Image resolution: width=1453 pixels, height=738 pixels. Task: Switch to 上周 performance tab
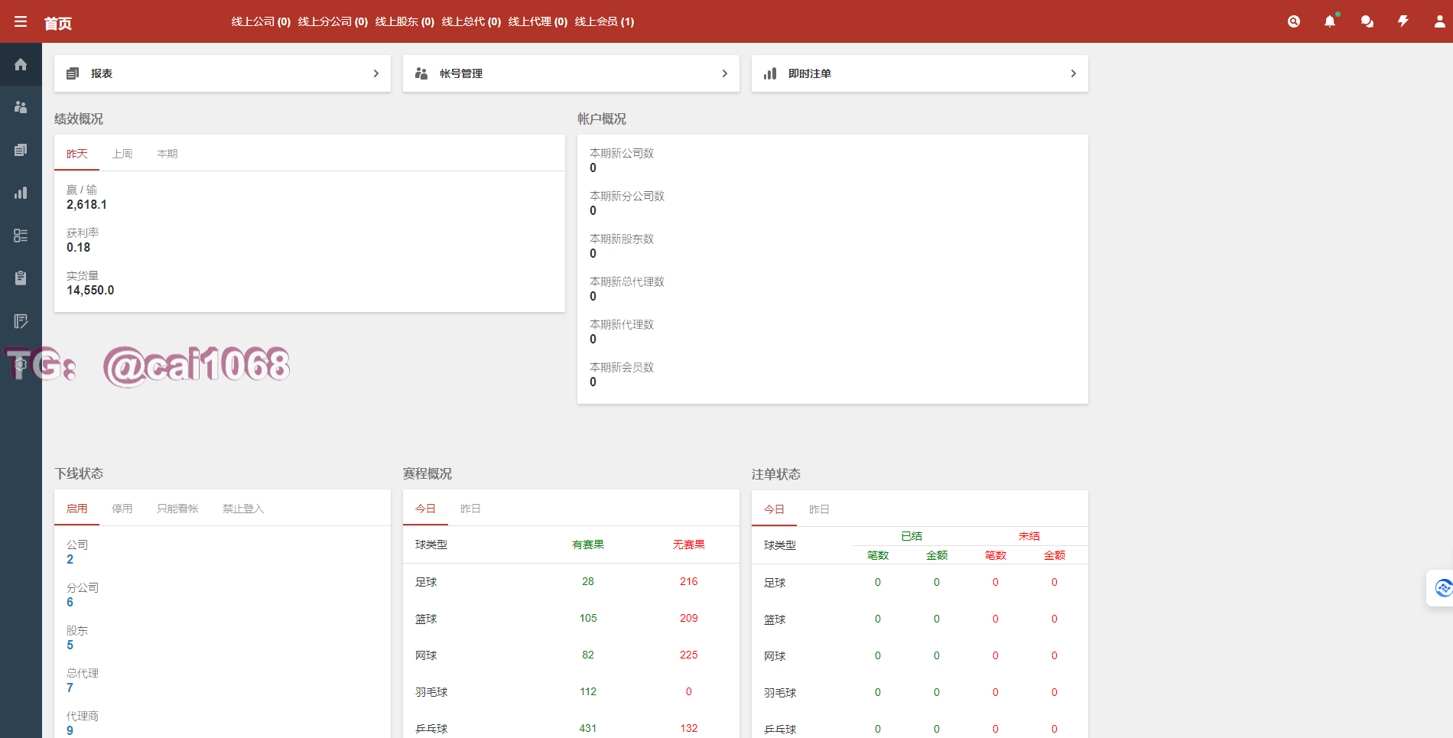[122, 154]
